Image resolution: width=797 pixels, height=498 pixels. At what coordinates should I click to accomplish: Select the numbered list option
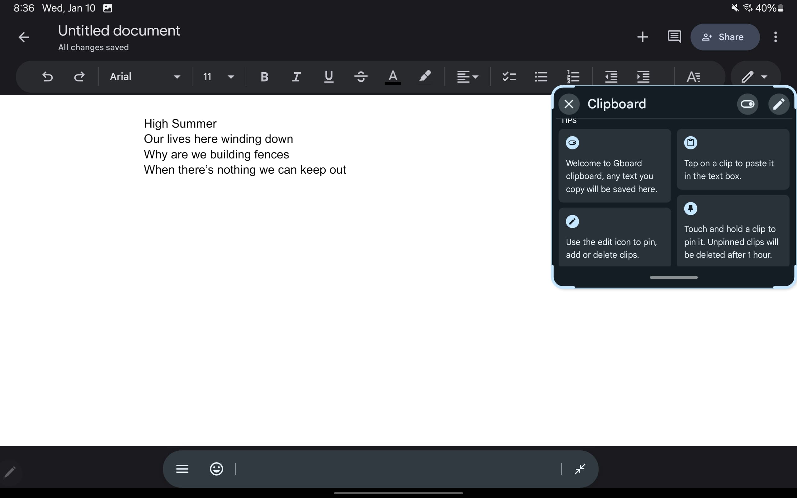tap(573, 77)
